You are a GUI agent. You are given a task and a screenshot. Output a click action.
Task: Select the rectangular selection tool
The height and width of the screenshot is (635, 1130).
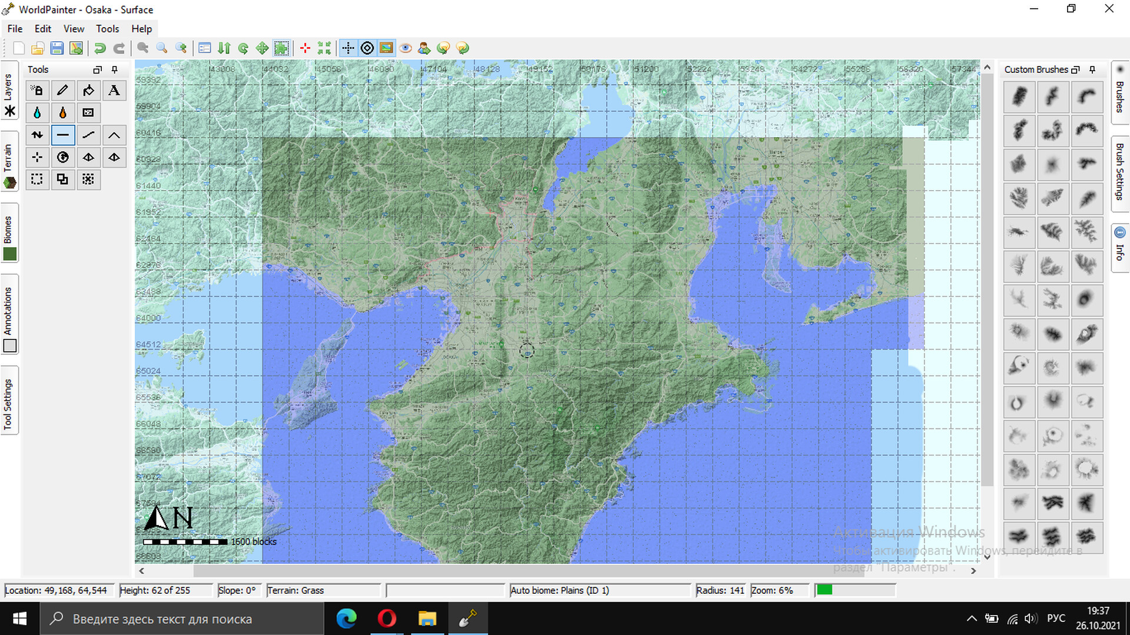tap(37, 179)
